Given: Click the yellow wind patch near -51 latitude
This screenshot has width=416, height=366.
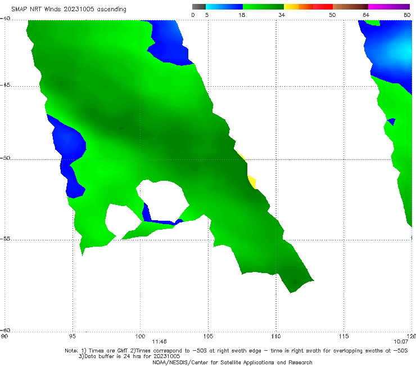Looking at the screenshot, I should [252, 182].
